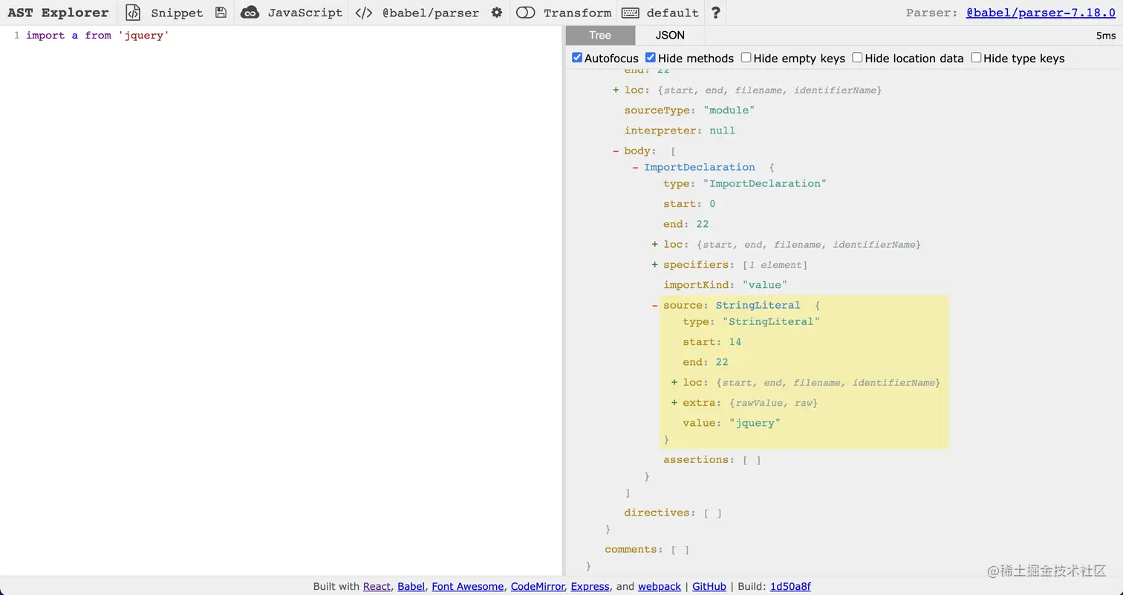Viewport: 1123px width, 595px height.
Task: Click the sourceType key
Action: (657, 110)
